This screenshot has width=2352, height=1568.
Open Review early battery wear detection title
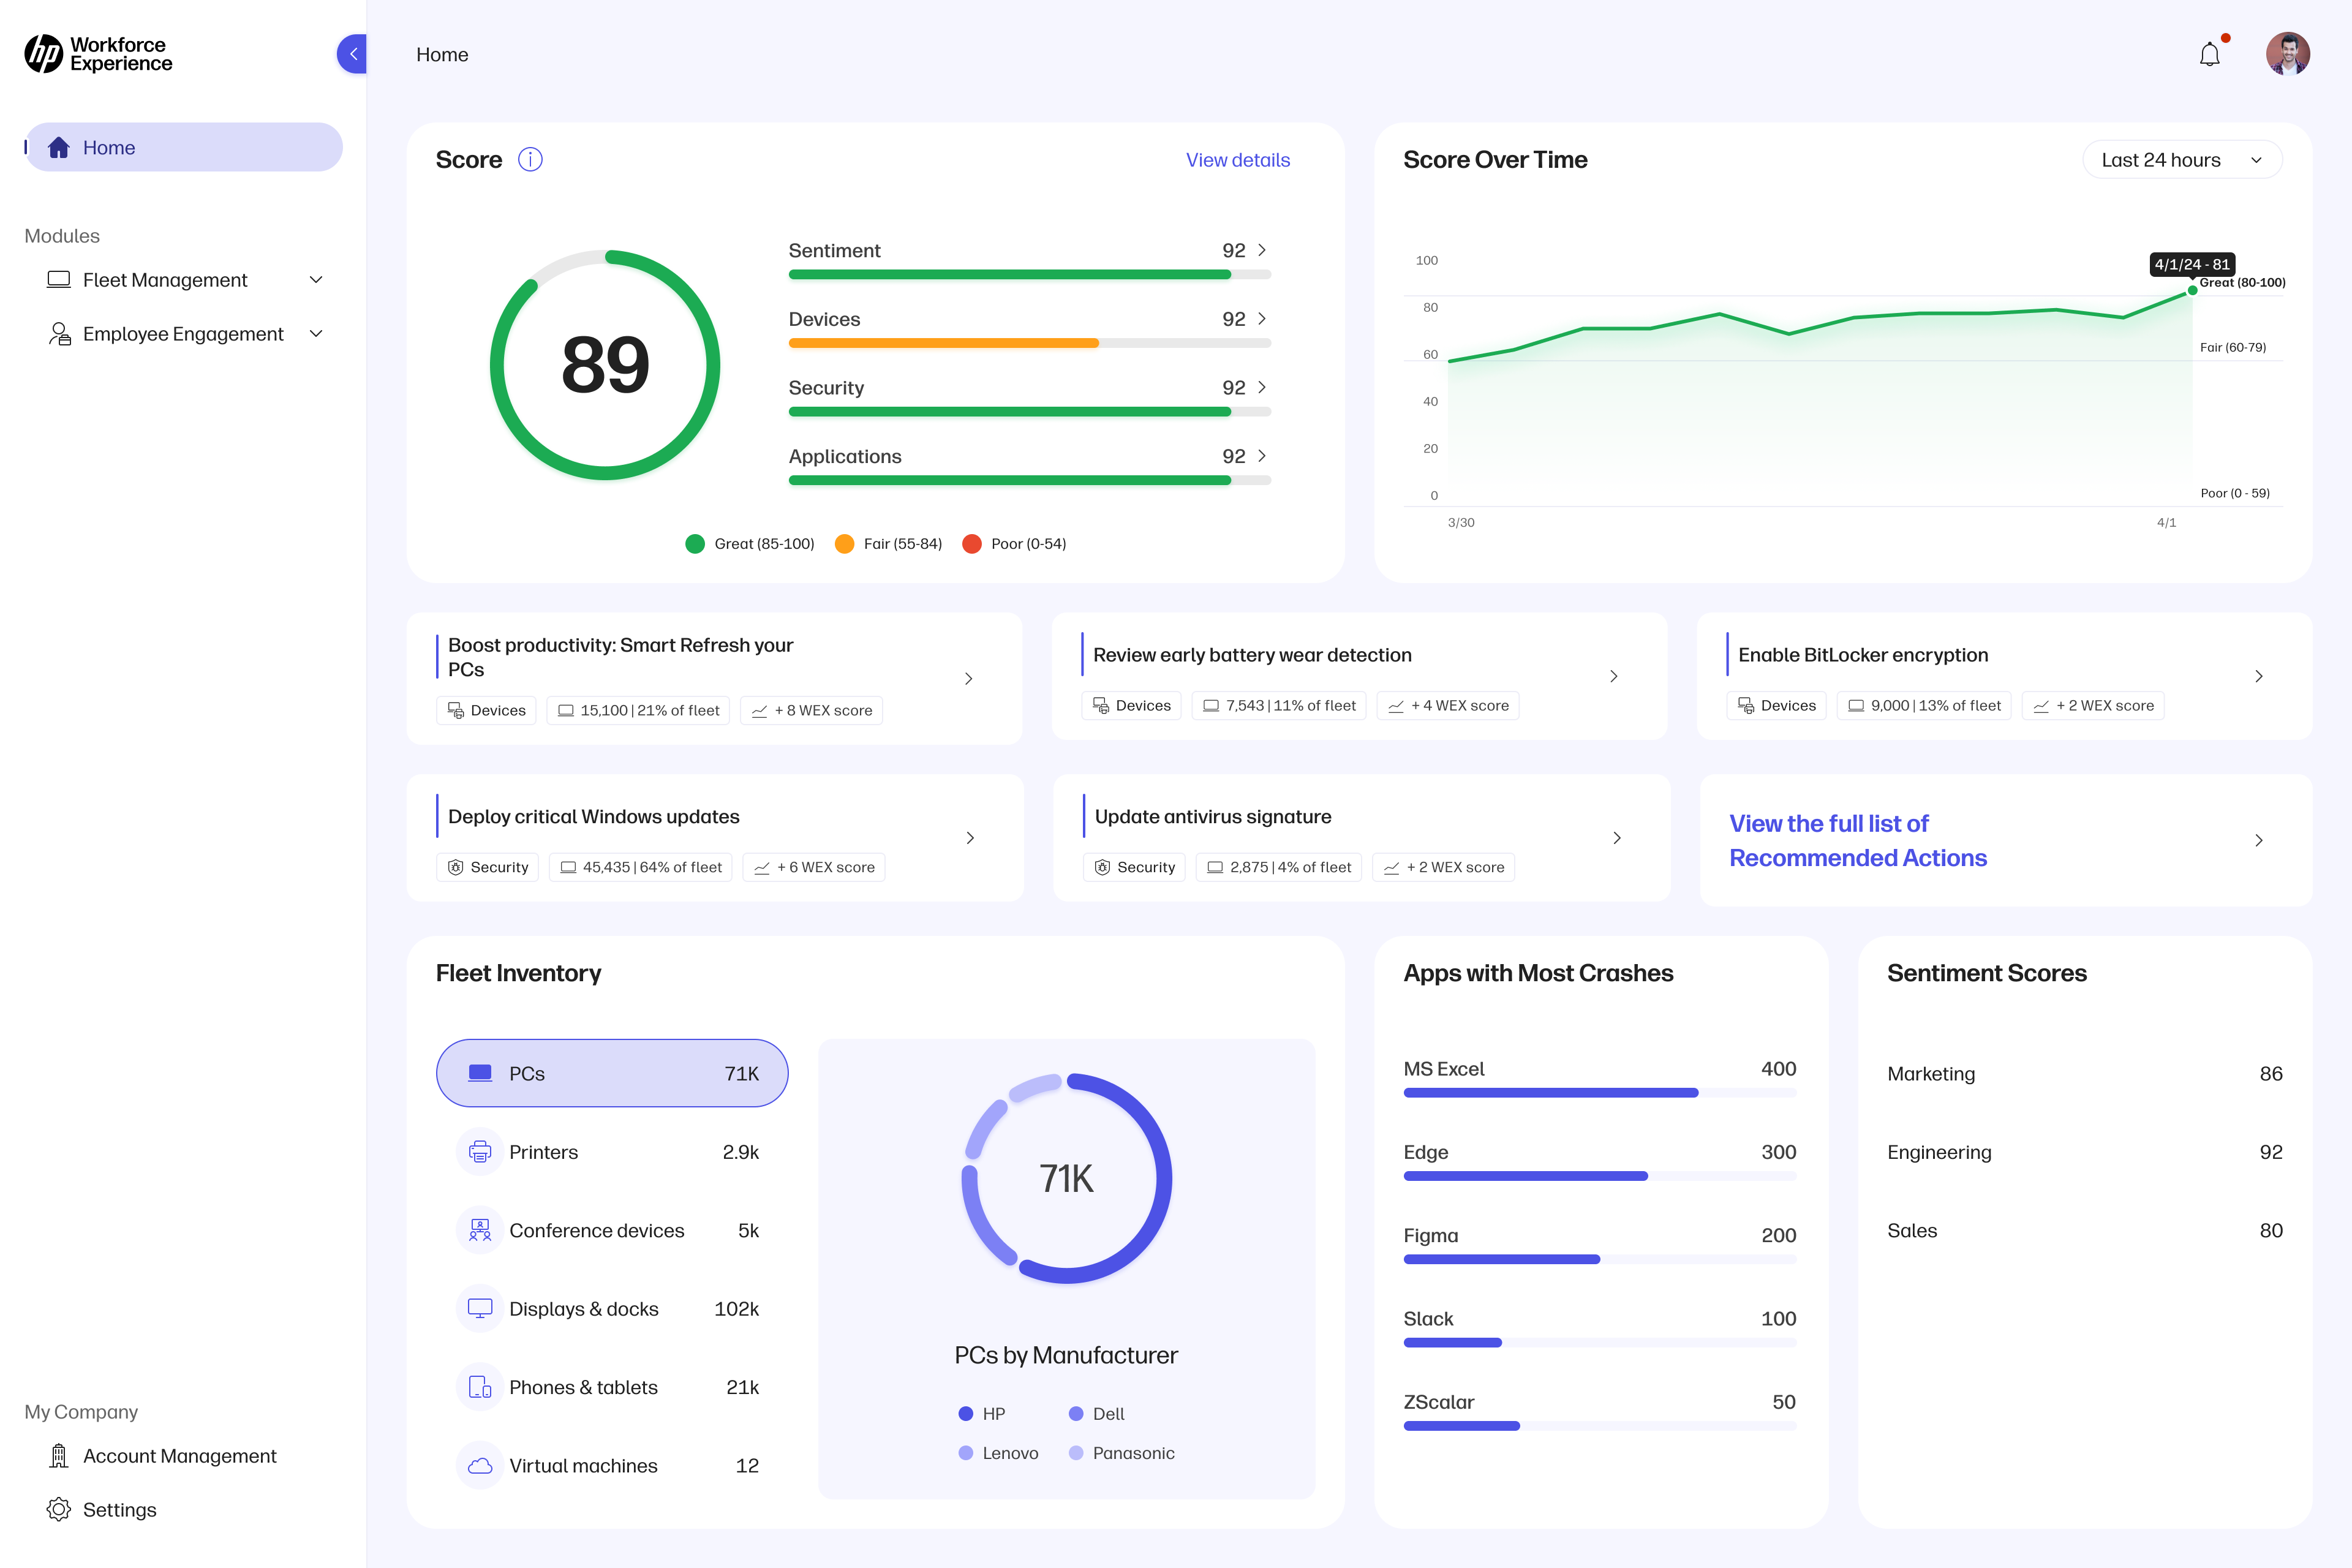[x=1252, y=655]
